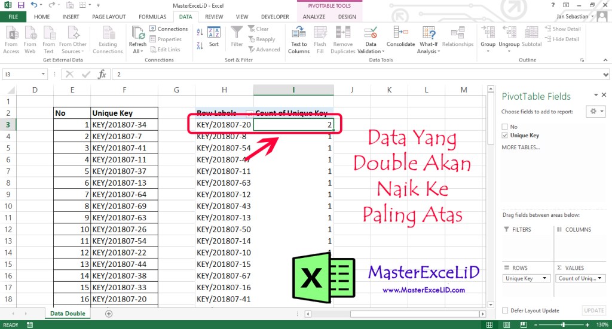Import data From Web

[30, 40]
